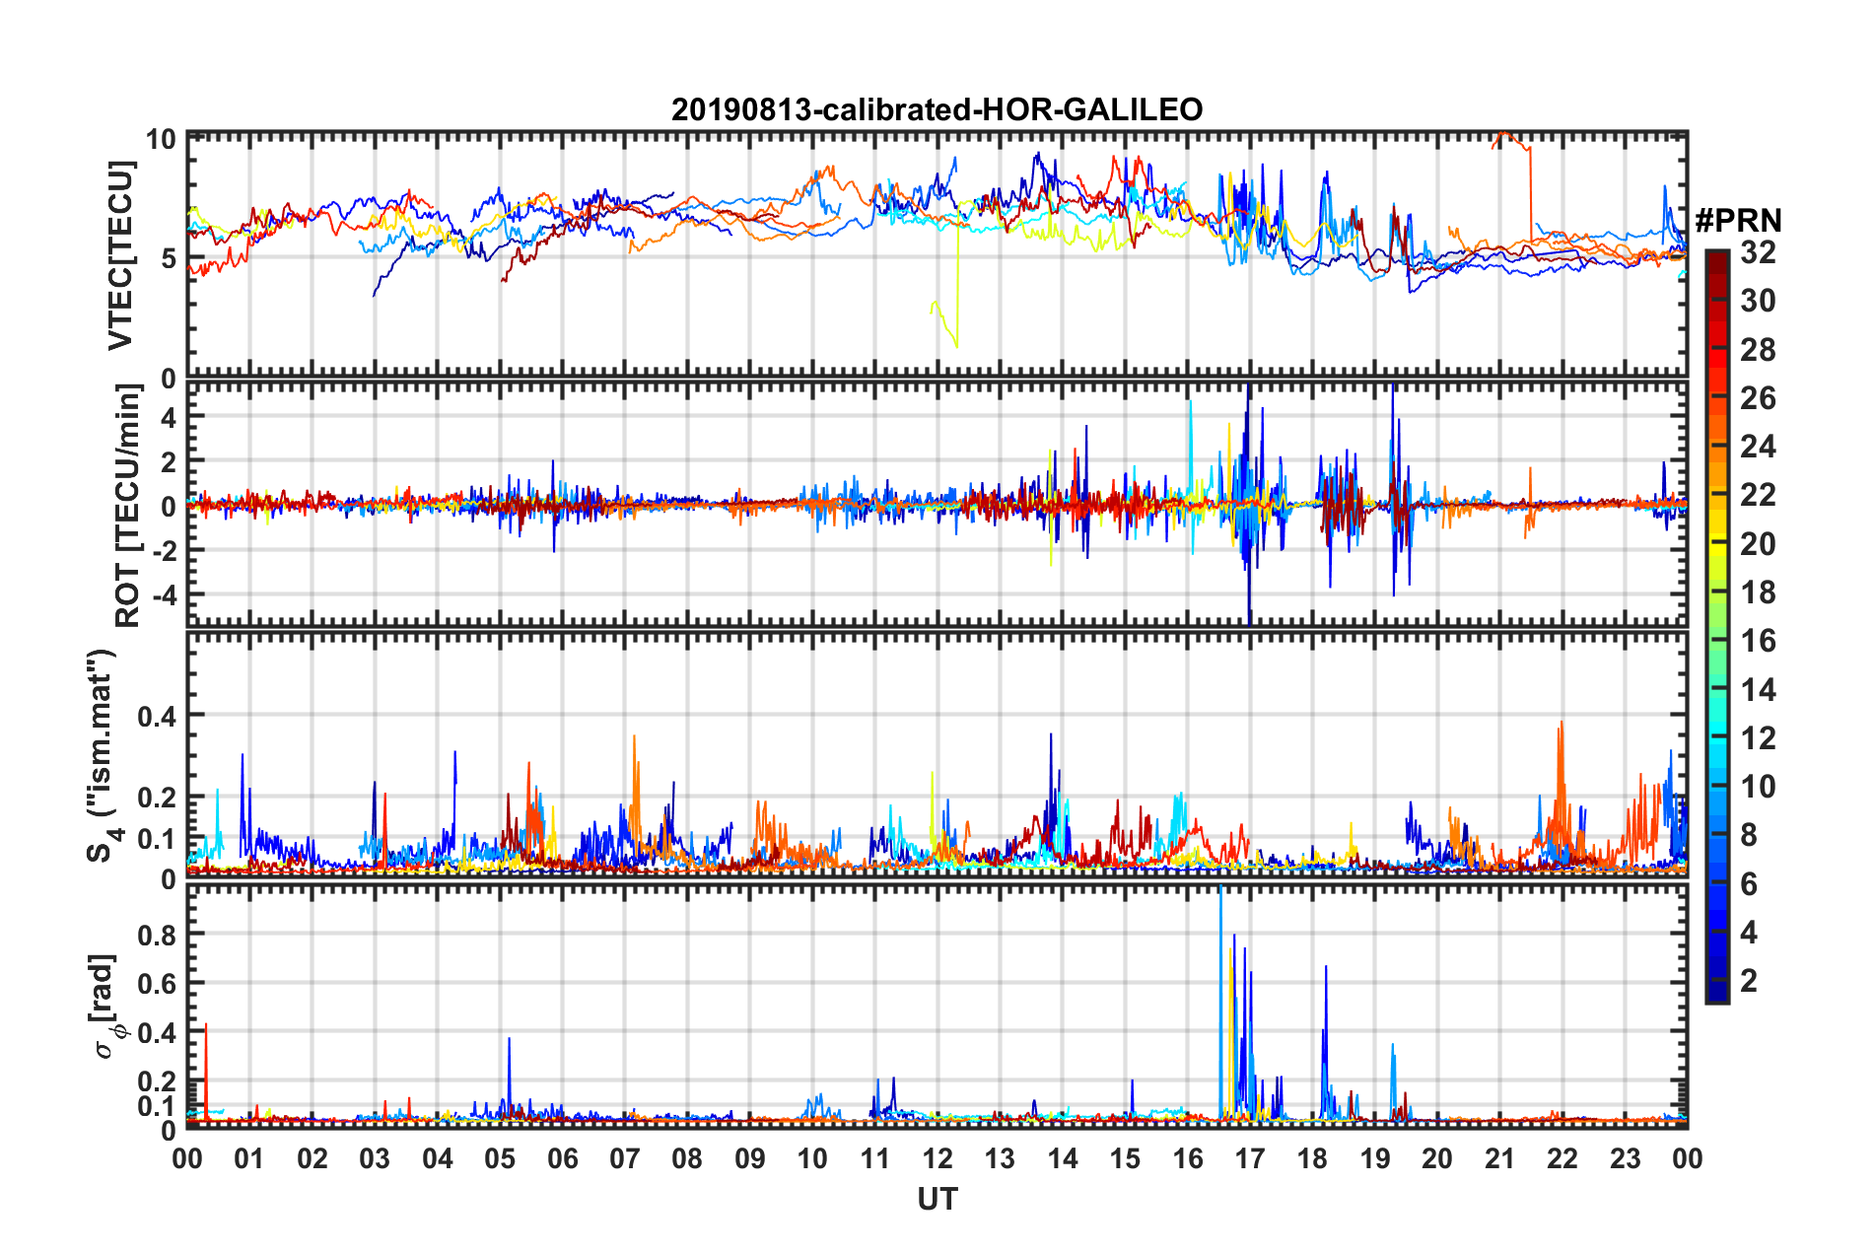Screen dimensions: 1875x1254
Task: Click x-axis tick label 03
Action: pos(375,1158)
